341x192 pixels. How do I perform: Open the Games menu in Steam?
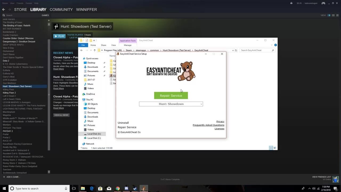coord(28,3)
